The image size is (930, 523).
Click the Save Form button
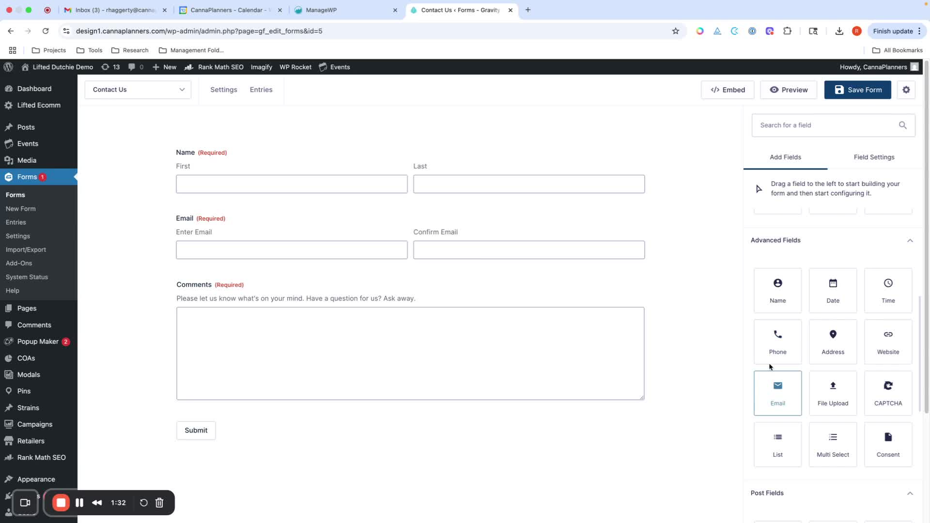coord(857,90)
